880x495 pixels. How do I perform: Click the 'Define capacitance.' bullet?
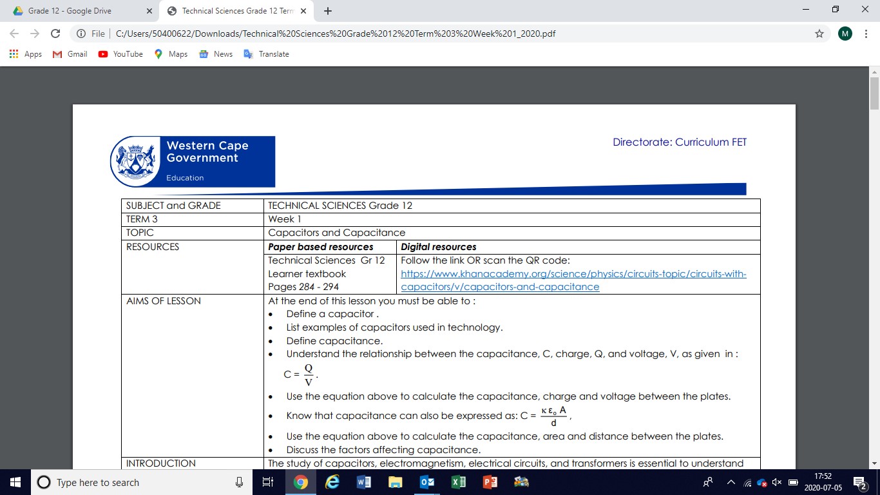[334, 341]
